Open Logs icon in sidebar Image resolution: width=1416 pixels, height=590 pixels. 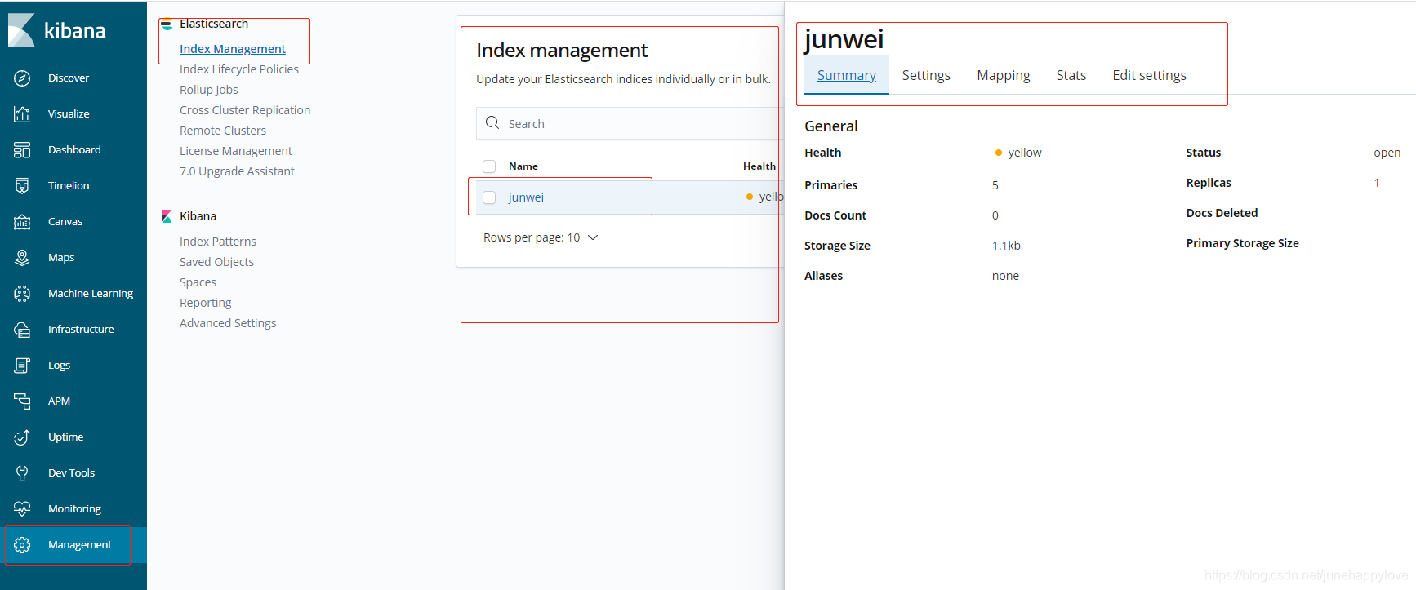(22, 366)
